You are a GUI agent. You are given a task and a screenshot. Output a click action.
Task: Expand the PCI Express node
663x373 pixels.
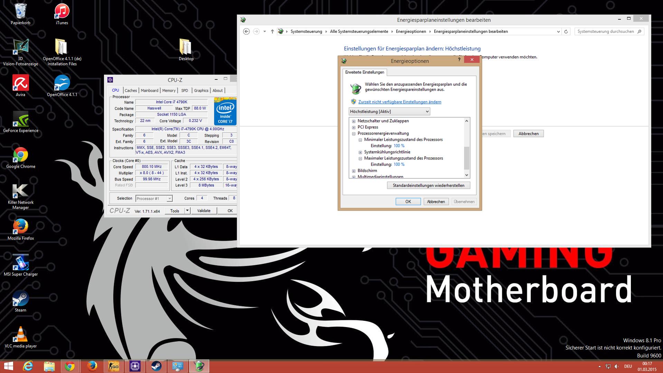pos(353,128)
